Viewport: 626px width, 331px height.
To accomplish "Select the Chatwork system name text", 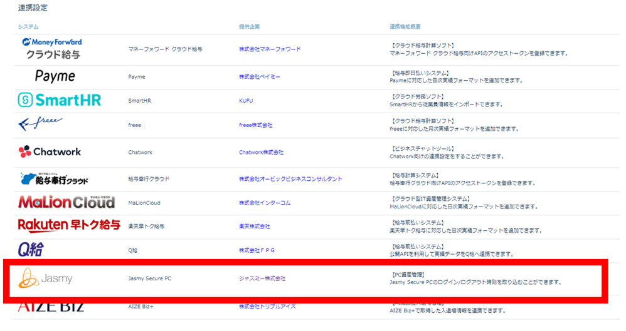I will [x=140, y=152].
